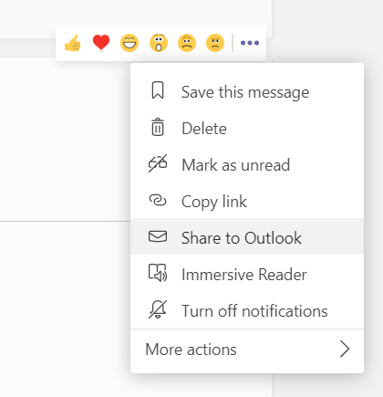React with the surprised face emoji
Screen dimensions: 383x397
(x=159, y=43)
